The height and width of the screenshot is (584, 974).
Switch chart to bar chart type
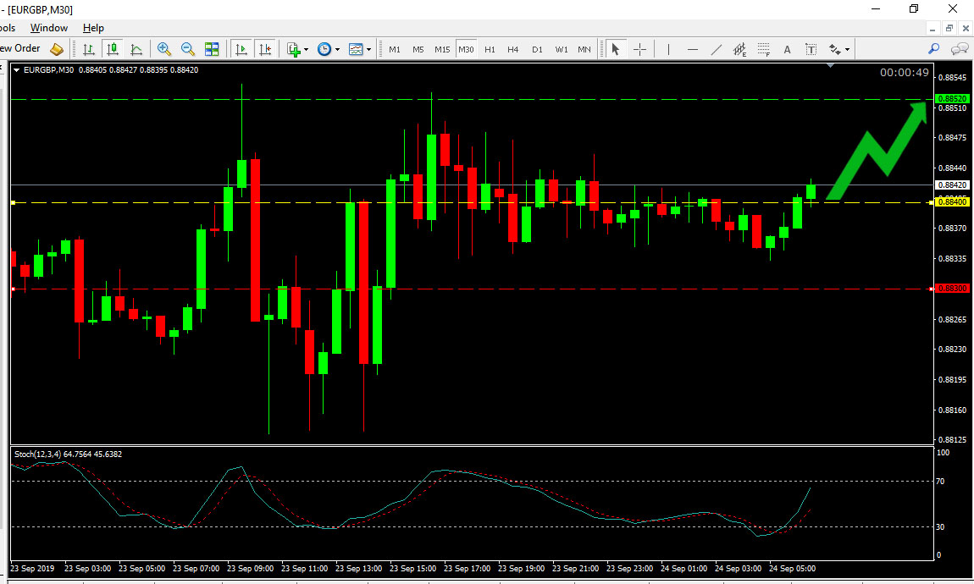tap(89, 49)
